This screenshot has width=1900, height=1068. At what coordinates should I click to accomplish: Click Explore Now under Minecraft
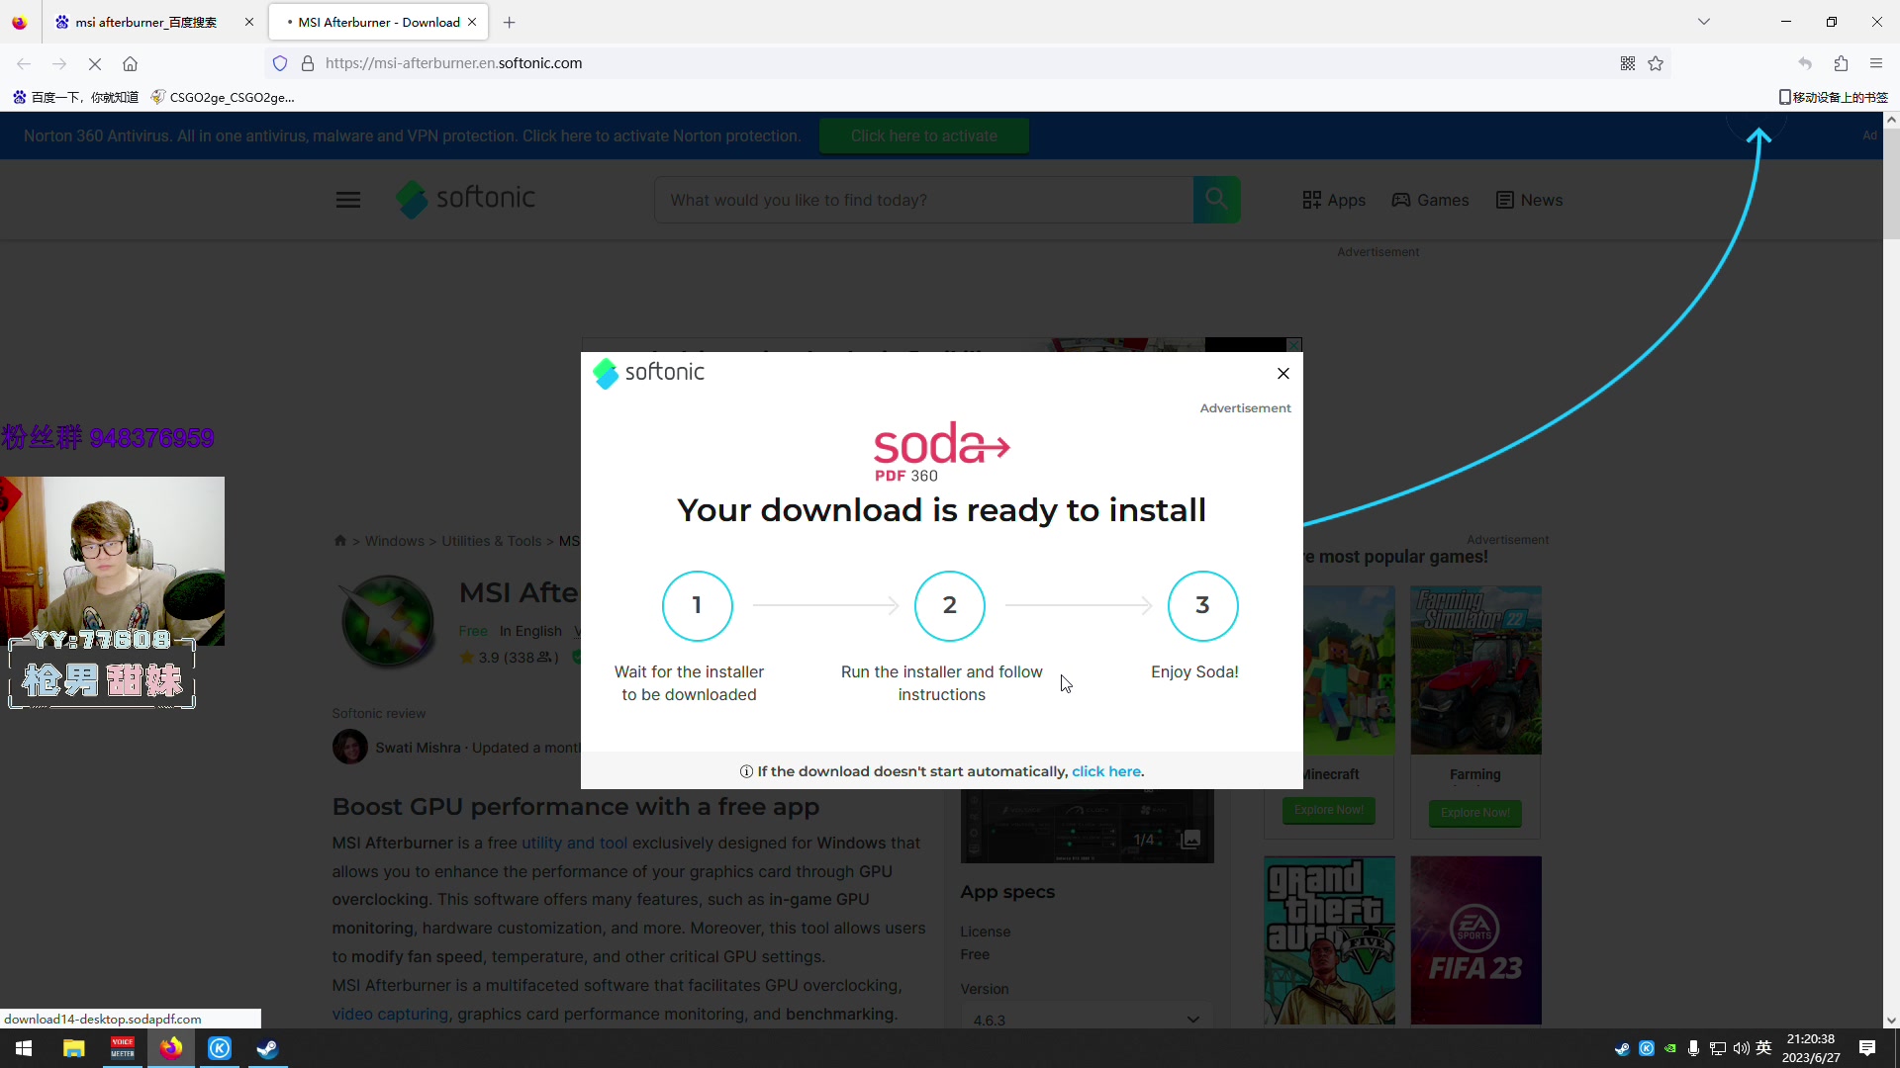click(1328, 810)
